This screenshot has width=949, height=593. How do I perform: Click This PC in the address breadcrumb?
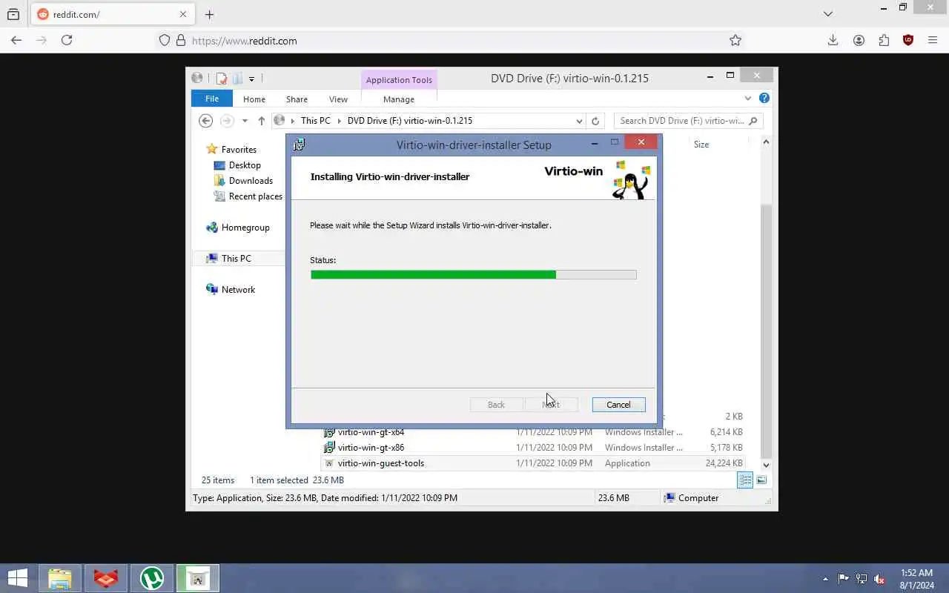[x=316, y=121]
